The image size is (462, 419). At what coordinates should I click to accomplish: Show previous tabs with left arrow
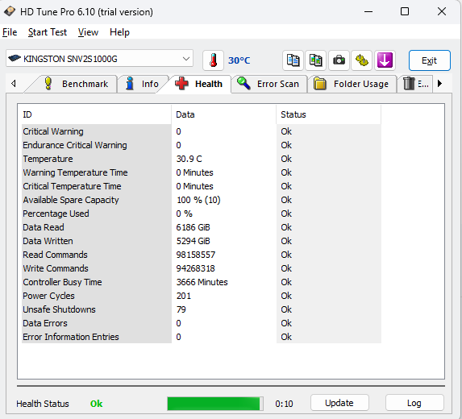(x=13, y=84)
